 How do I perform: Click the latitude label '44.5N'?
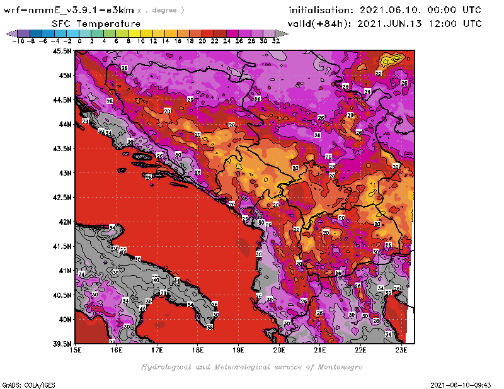click(x=62, y=100)
